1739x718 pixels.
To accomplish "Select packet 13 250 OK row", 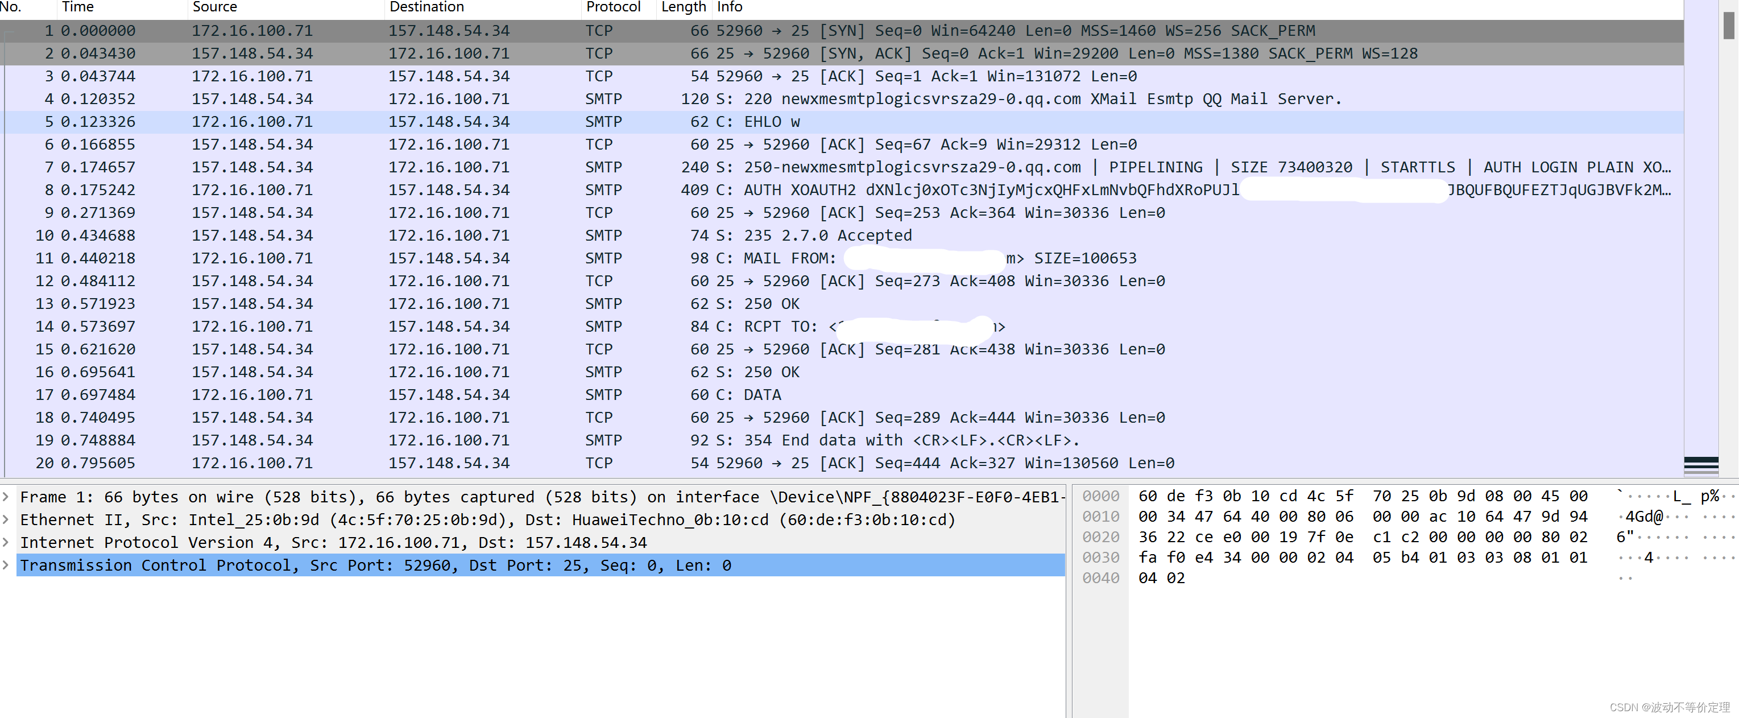I will pyautogui.click(x=842, y=304).
